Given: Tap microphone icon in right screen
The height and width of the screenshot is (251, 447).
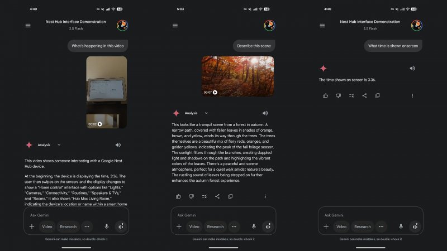Looking at the screenshot, I should [401, 226].
